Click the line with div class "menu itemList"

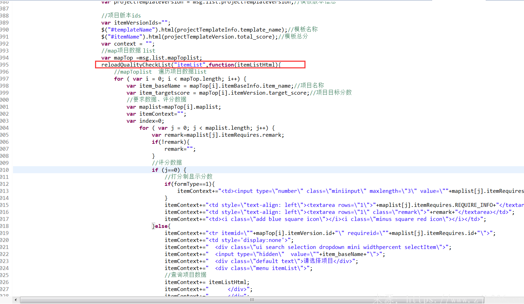(x=239, y=268)
